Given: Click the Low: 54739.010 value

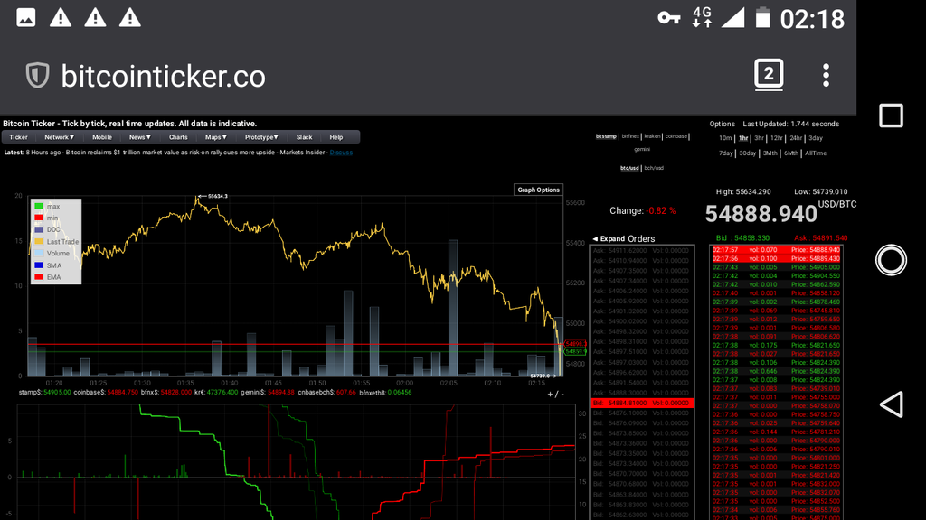Looking at the screenshot, I should (x=821, y=191).
